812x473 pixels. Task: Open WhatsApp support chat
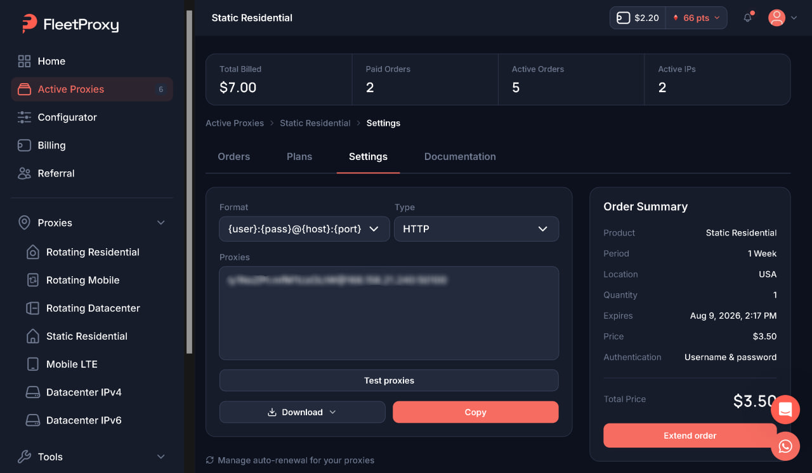[785, 446]
